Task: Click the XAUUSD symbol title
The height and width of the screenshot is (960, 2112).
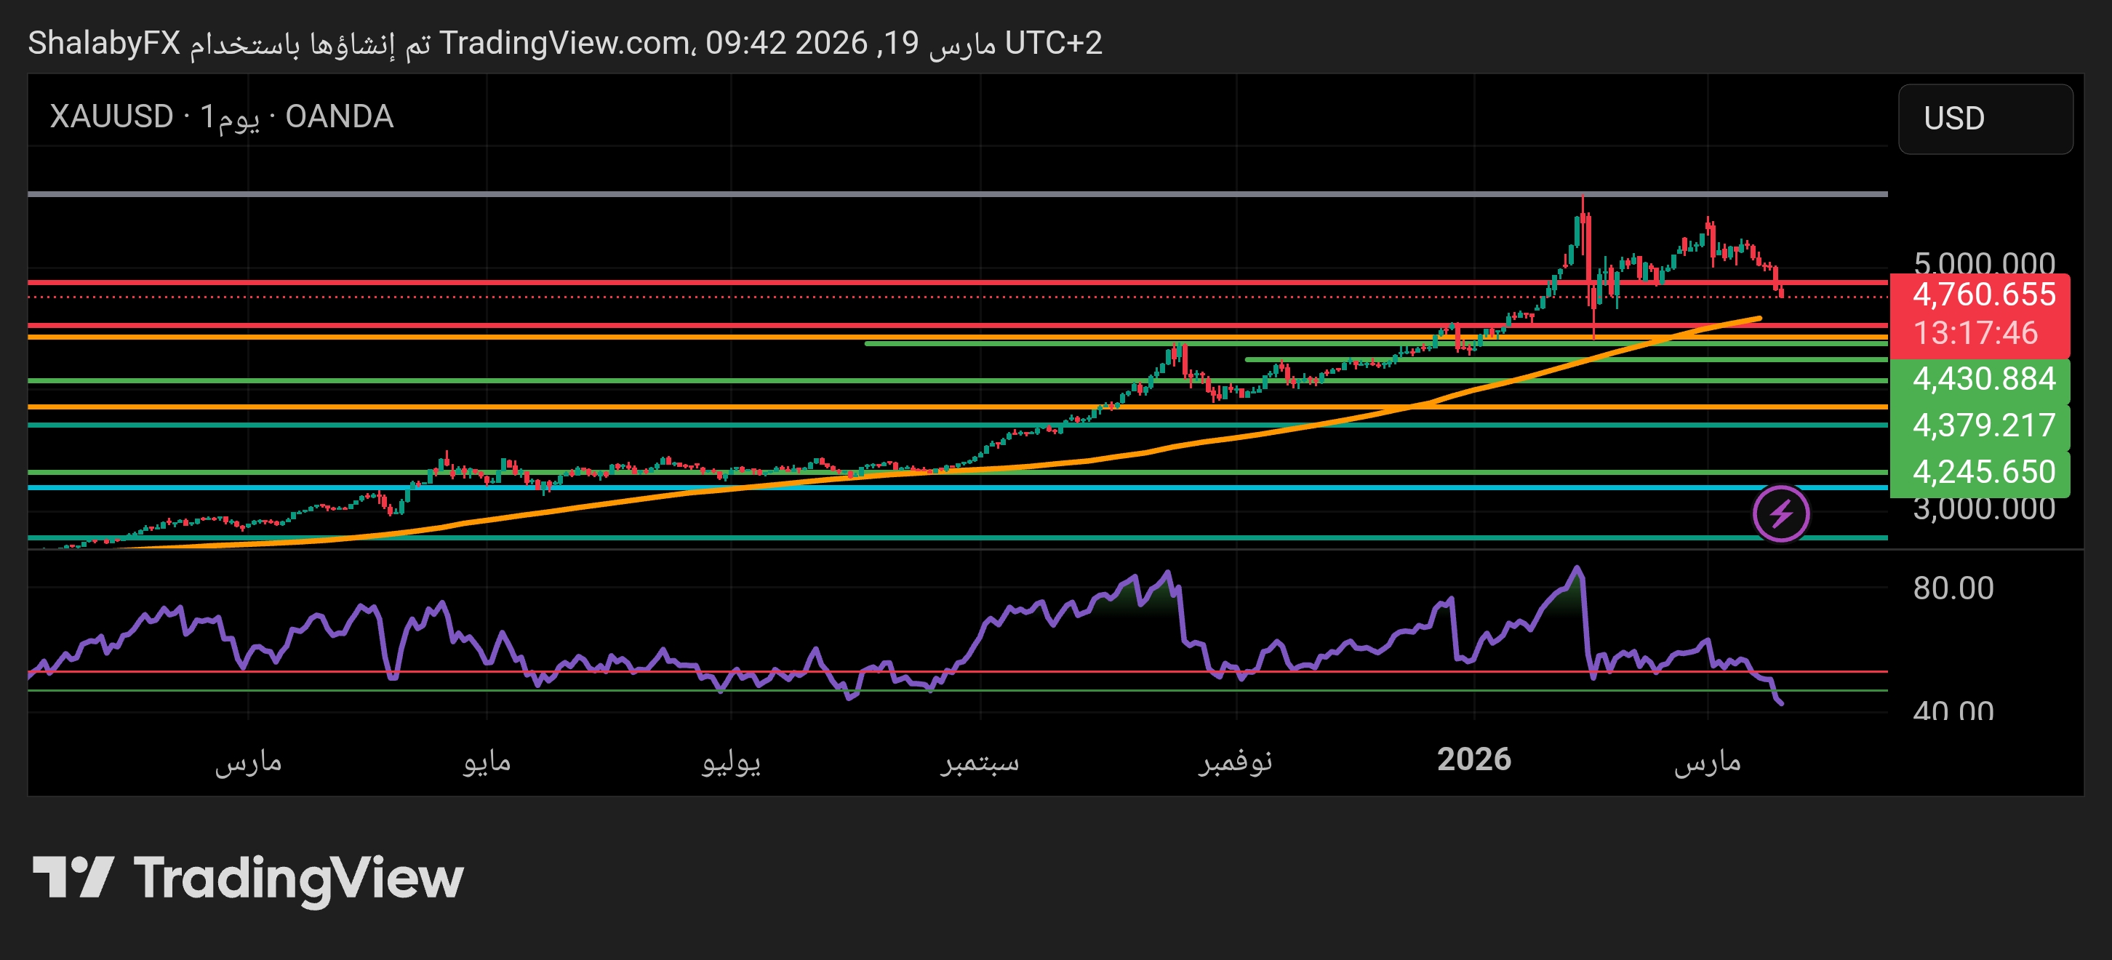Action: tap(111, 116)
